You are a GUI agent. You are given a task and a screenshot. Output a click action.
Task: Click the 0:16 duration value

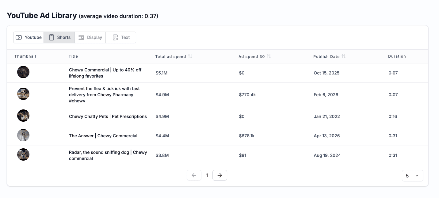coord(393,116)
